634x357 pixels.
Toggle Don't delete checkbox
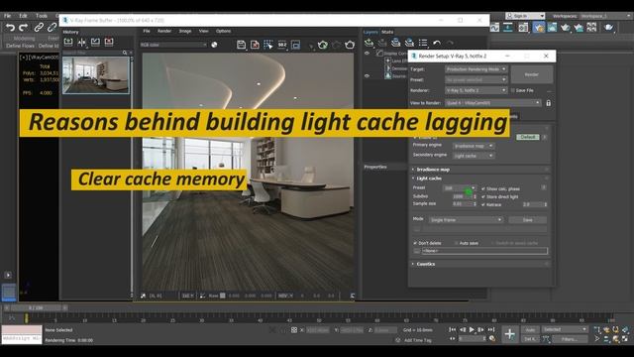click(x=415, y=243)
